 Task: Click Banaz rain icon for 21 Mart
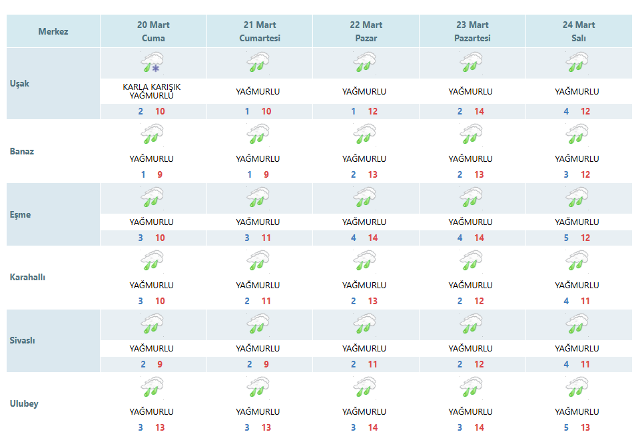[x=258, y=134]
